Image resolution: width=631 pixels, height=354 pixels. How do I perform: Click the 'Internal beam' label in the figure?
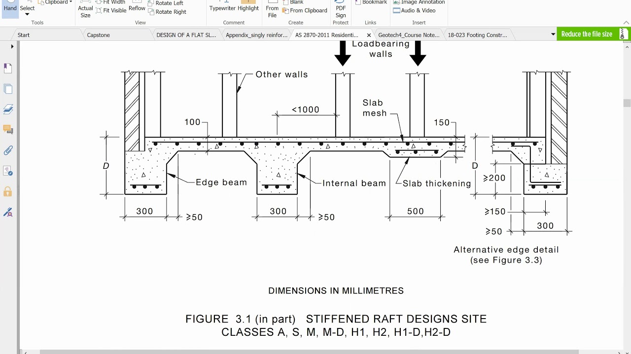click(x=354, y=183)
